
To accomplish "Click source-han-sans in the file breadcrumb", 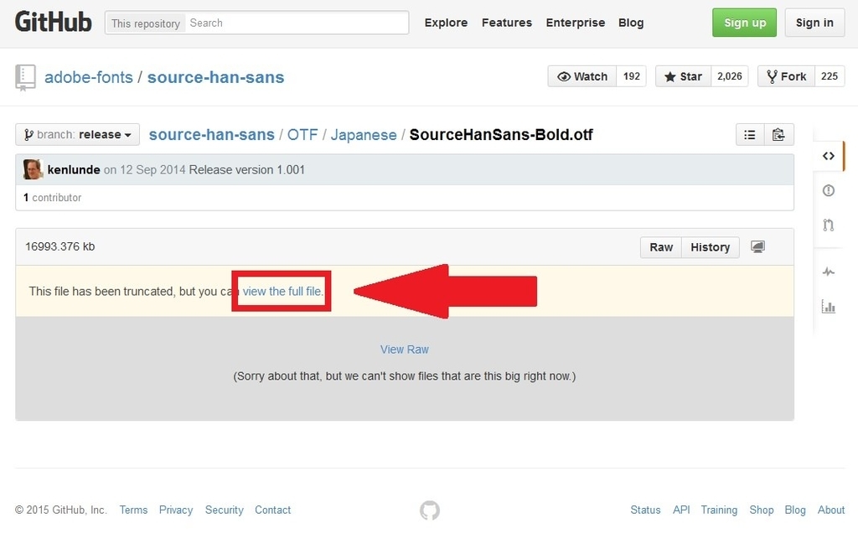I will coord(212,135).
